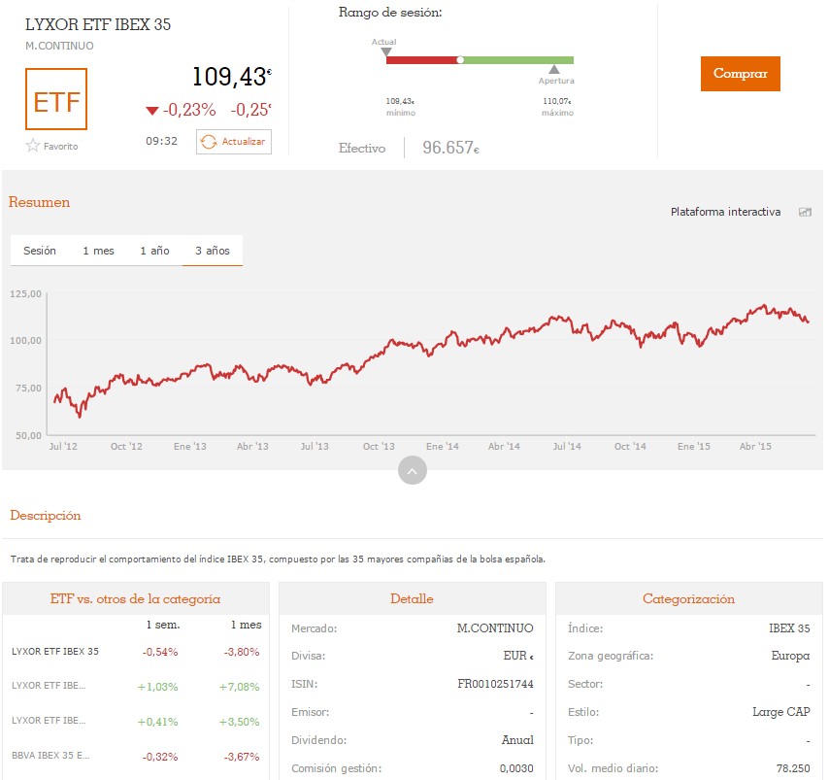829x780 pixels.
Task: Click Índice value IBEX 35
Action: coord(789,628)
